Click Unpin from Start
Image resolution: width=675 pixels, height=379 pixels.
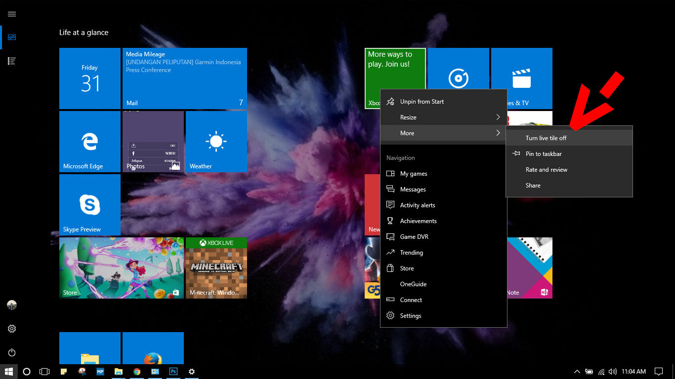444,102
